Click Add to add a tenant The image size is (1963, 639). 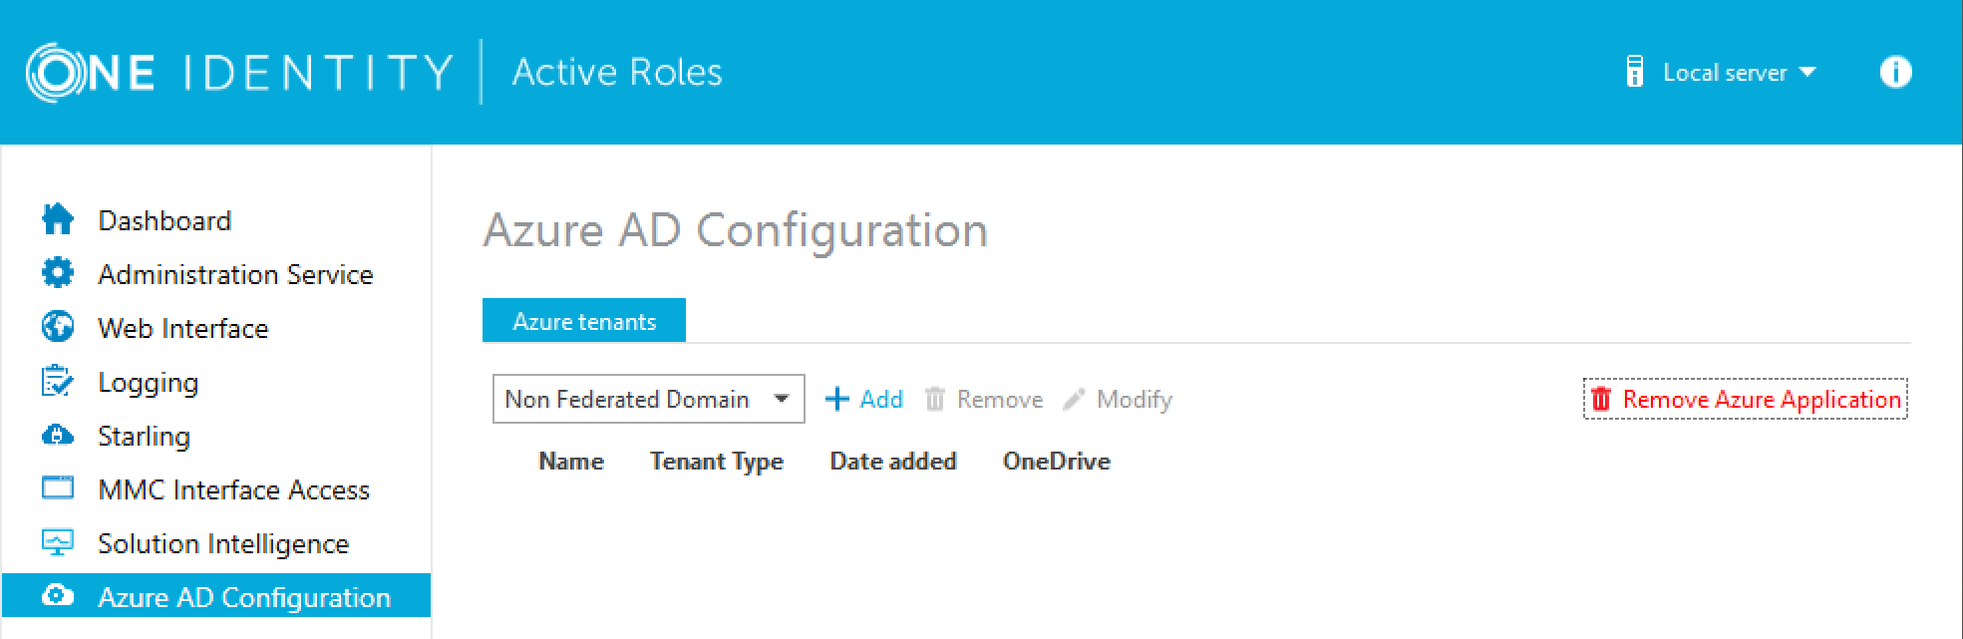coord(864,399)
